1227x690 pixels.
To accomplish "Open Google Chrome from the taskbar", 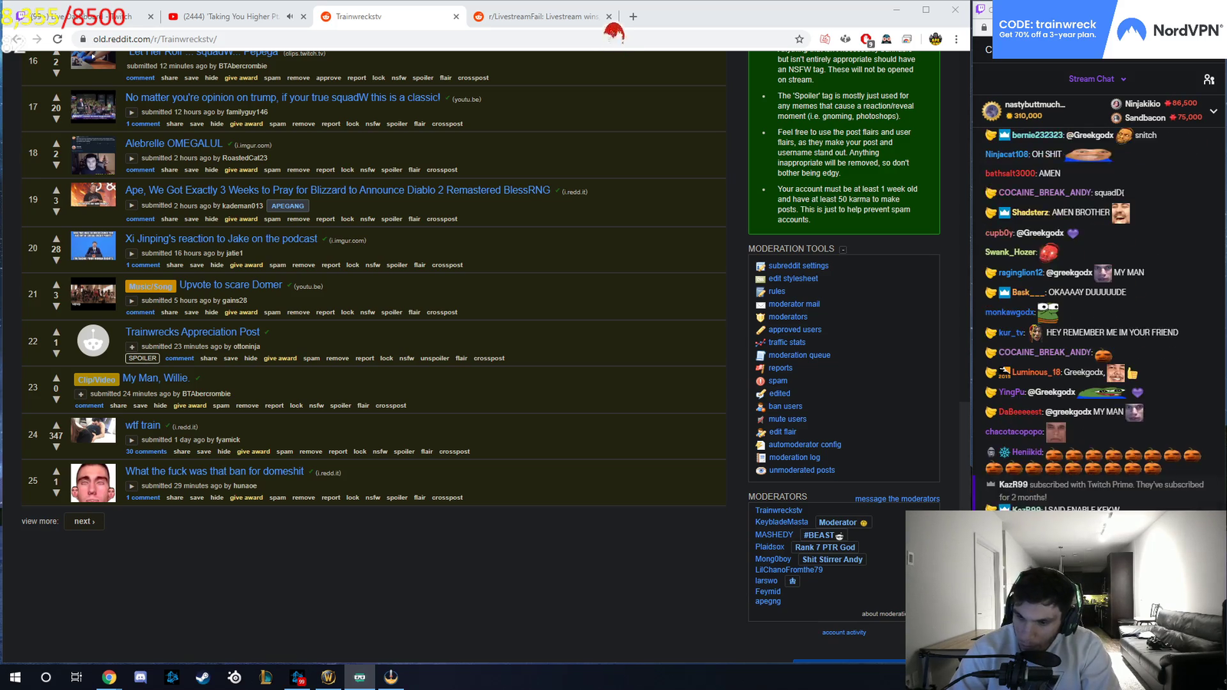I will click(109, 677).
